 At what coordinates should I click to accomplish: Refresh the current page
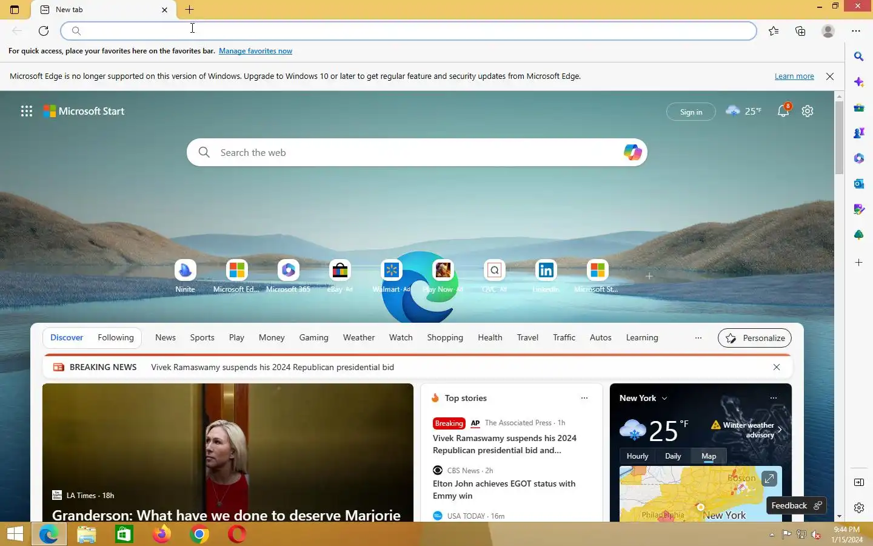point(44,31)
